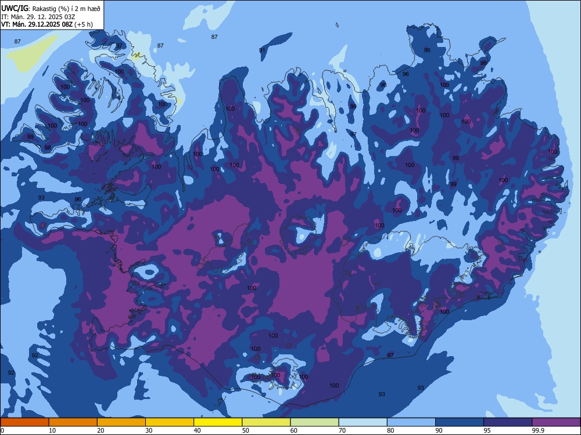This screenshot has width=581, height=435.
Task: Click the '70' legend scale label
Action: pos(342,430)
